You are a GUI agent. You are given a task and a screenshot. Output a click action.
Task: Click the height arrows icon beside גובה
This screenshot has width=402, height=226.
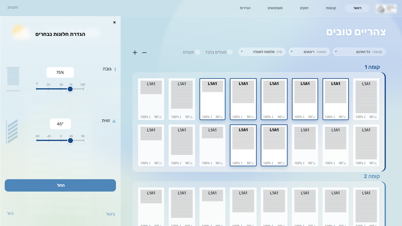point(115,69)
